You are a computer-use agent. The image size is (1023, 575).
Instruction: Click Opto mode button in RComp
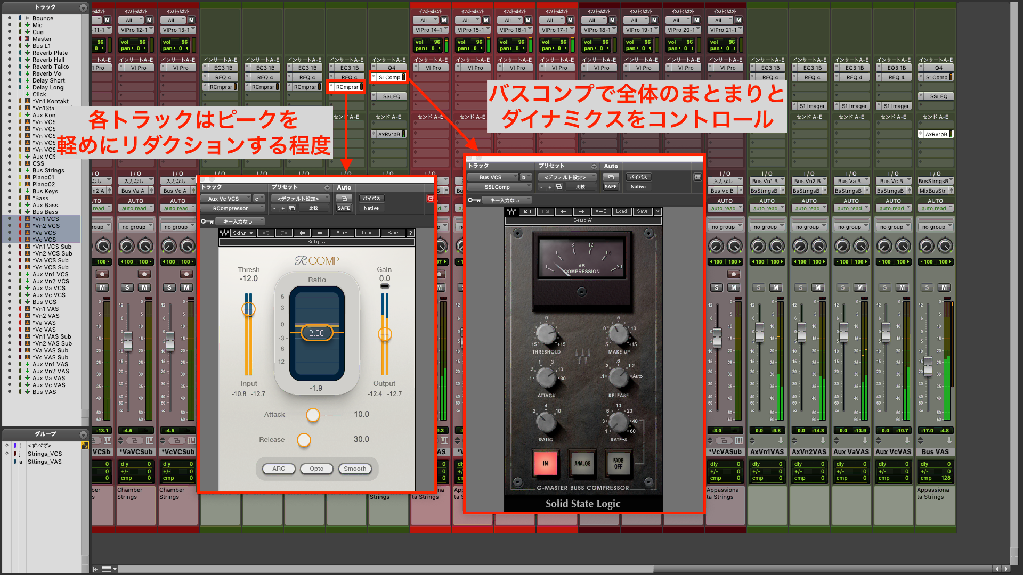click(x=316, y=469)
